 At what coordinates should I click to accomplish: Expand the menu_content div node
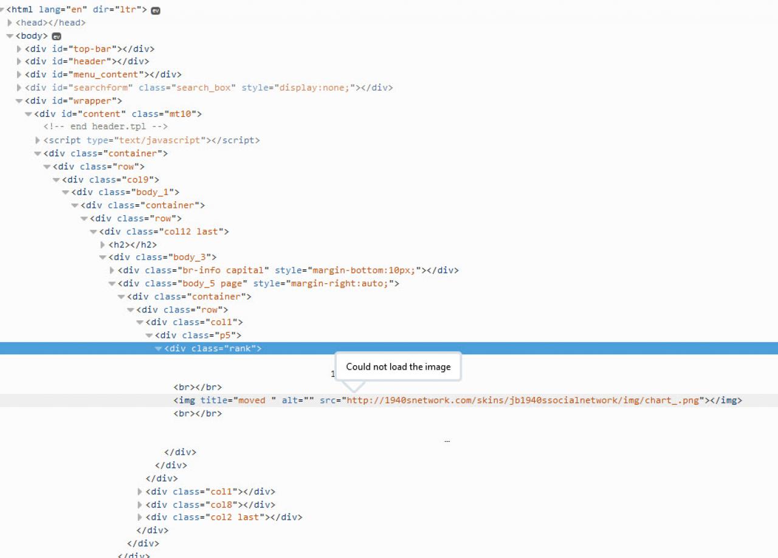19,75
